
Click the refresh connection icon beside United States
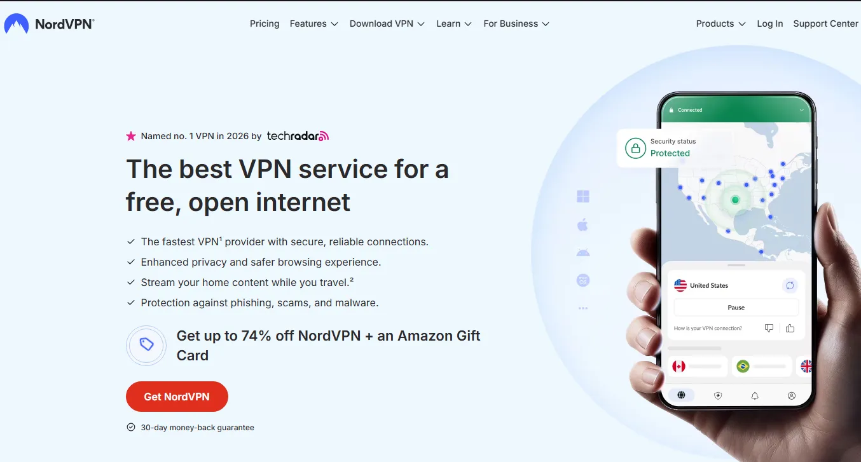pos(790,286)
